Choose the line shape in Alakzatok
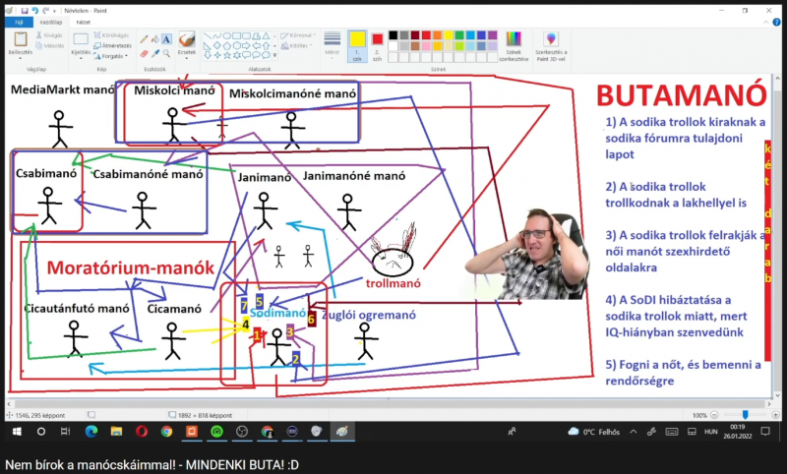The width and height of the screenshot is (787, 474). point(208,36)
